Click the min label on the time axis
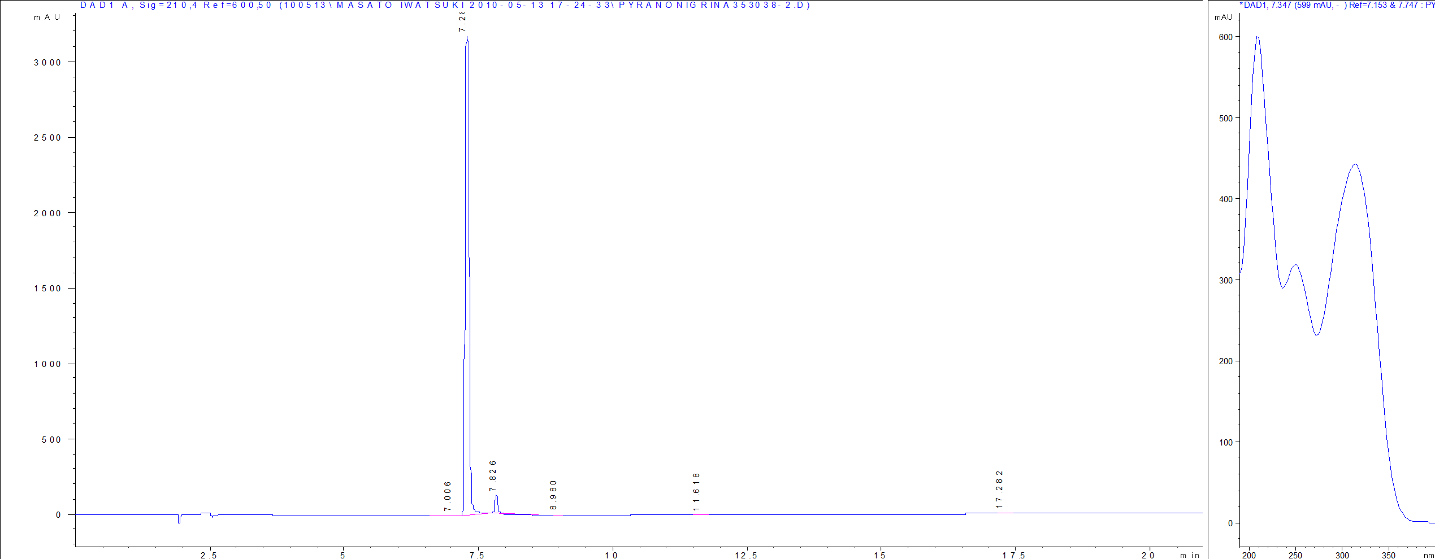The image size is (1435, 559). (1185, 556)
